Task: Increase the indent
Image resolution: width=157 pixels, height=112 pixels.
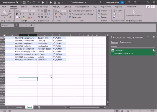Action: [42, 17]
